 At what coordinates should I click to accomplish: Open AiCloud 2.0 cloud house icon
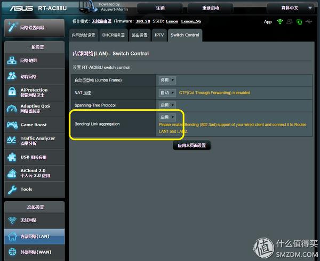click(12, 173)
